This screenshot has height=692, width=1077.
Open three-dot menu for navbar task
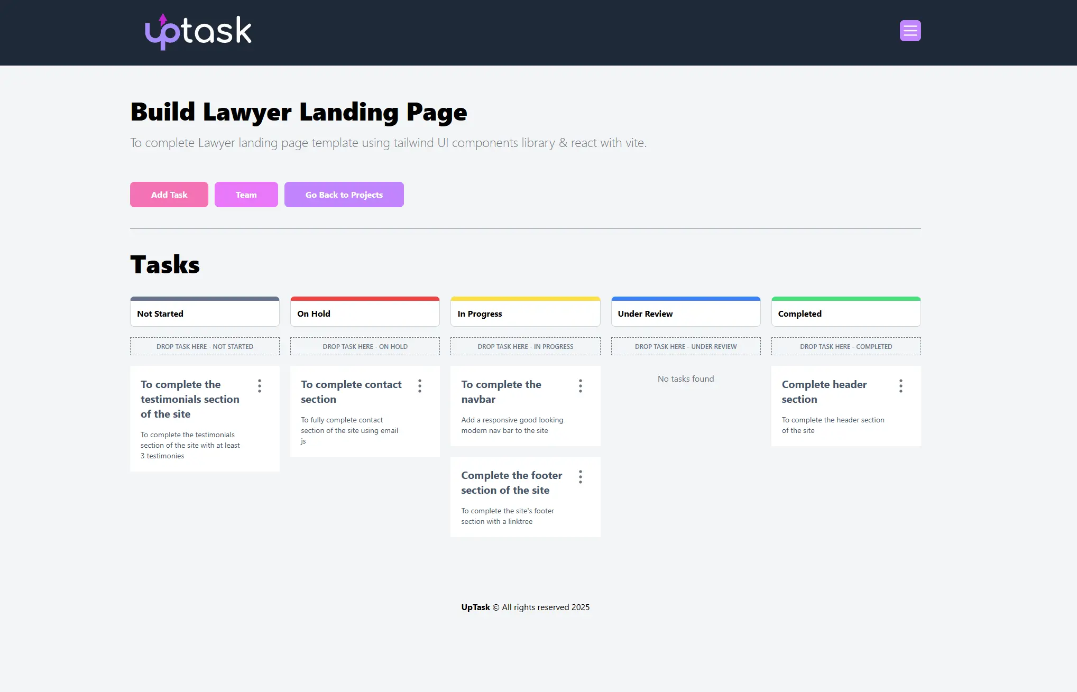pos(580,385)
